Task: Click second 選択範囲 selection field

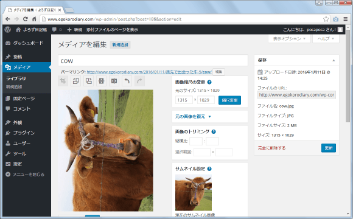Action: click(x=224, y=152)
